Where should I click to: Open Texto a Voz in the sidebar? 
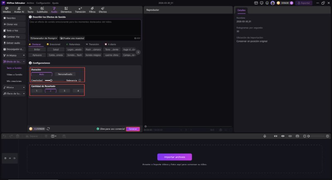click(14, 30)
